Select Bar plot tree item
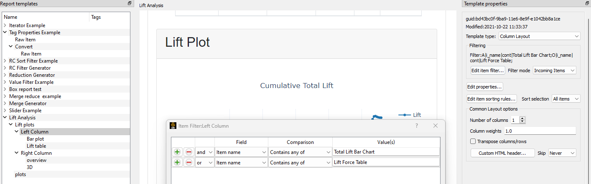 [36, 139]
